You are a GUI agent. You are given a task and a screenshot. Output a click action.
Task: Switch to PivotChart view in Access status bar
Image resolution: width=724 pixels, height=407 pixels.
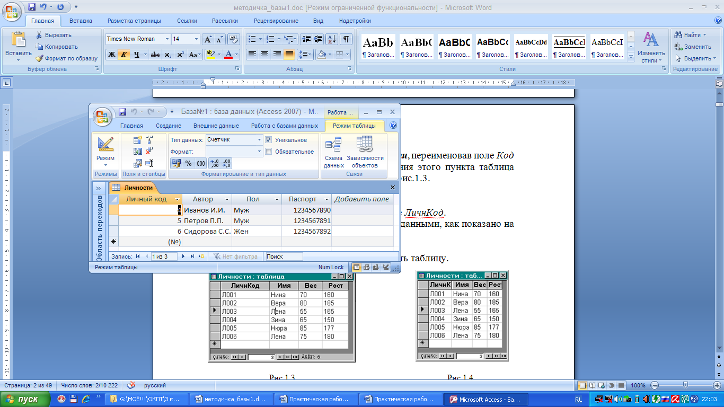click(376, 267)
